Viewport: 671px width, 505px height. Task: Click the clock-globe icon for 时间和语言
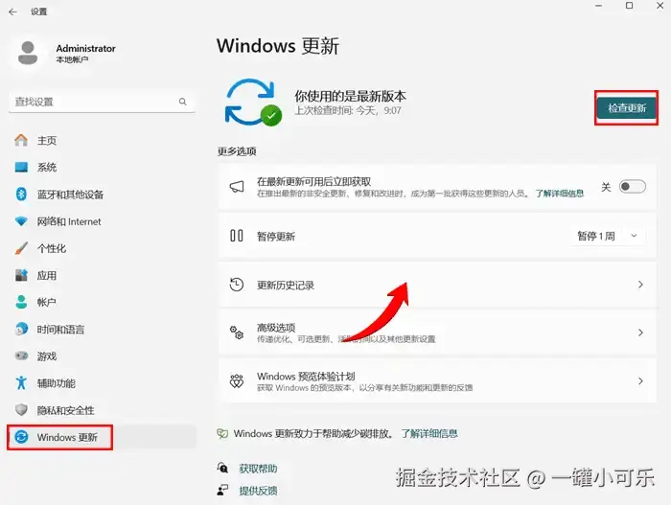(21, 329)
